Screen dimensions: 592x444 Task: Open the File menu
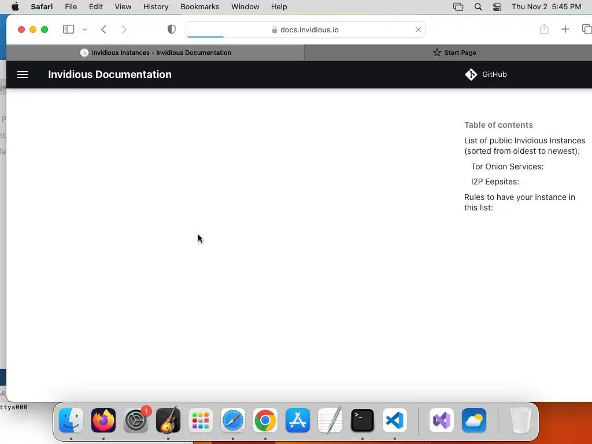71,6
